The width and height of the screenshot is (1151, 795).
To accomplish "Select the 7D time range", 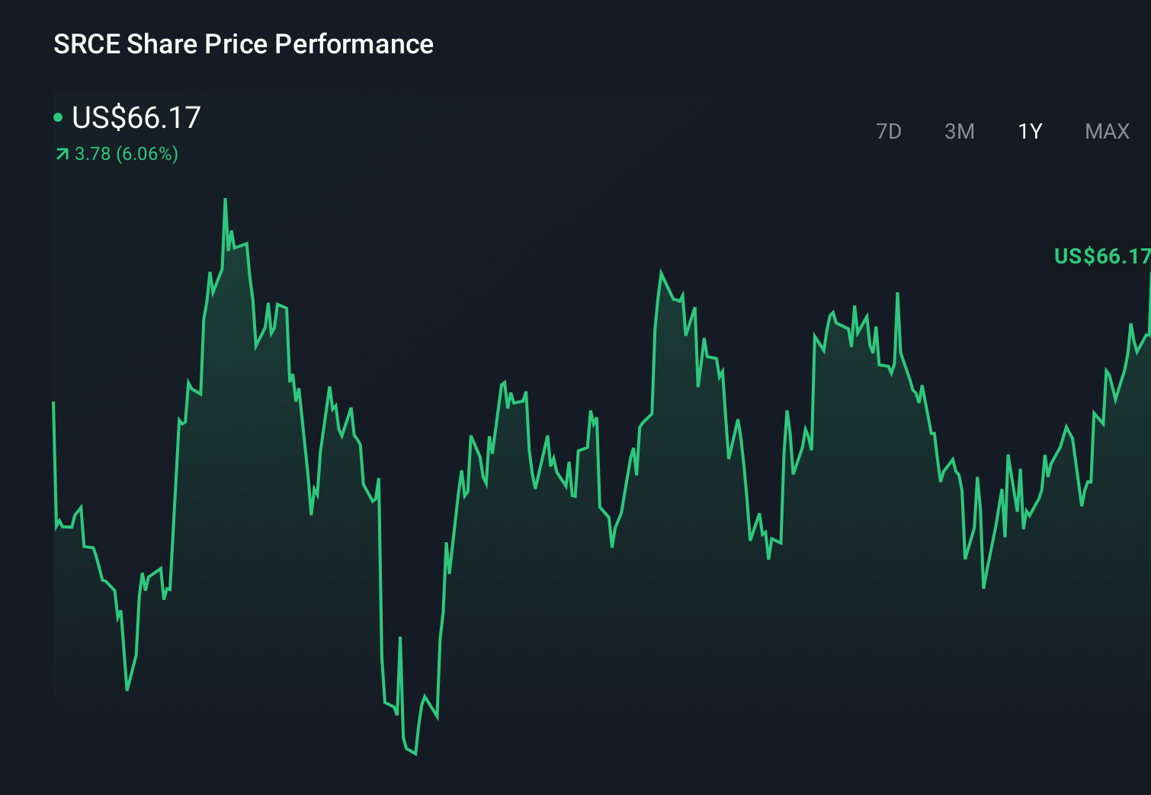I will tap(890, 131).
